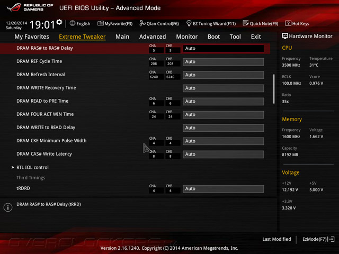Click the Qfan Control fan icon
339x254 pixels.
pos(142,23)
